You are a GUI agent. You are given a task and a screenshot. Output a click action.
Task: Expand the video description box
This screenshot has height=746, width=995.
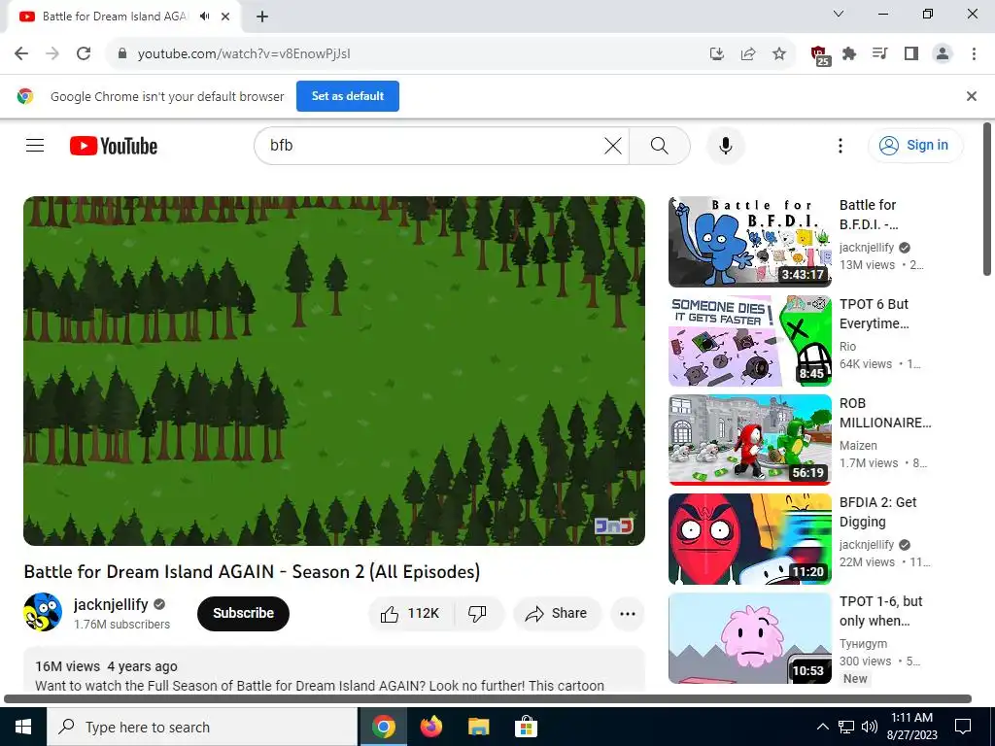click(x=334, y=670)
